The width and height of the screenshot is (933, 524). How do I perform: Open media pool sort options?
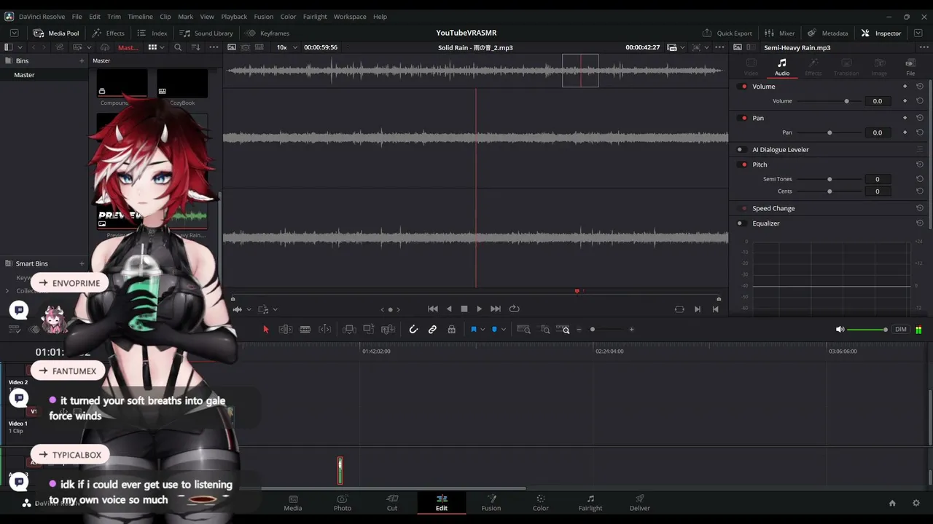click(195, 47)
